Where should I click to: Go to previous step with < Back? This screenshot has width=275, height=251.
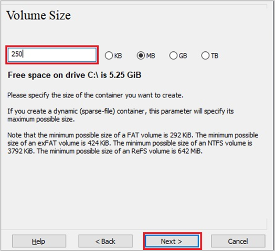click(105, 241)
